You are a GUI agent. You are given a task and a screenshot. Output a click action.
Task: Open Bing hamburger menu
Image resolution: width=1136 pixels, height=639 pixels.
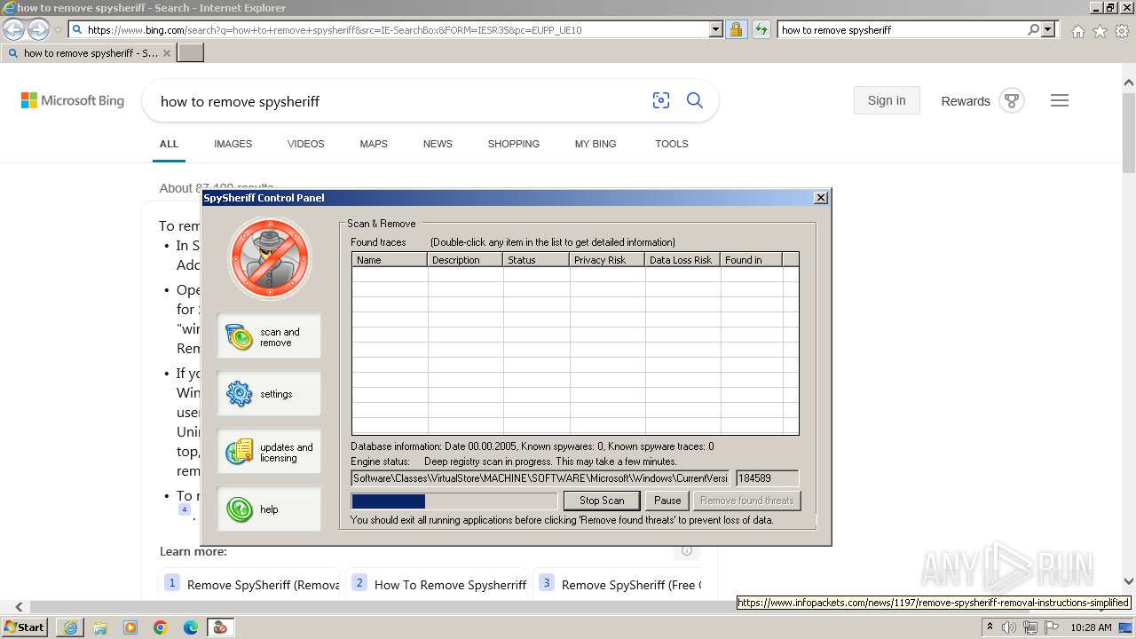[1060, 100]
